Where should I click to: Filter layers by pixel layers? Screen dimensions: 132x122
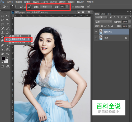[x=111, y=17]
